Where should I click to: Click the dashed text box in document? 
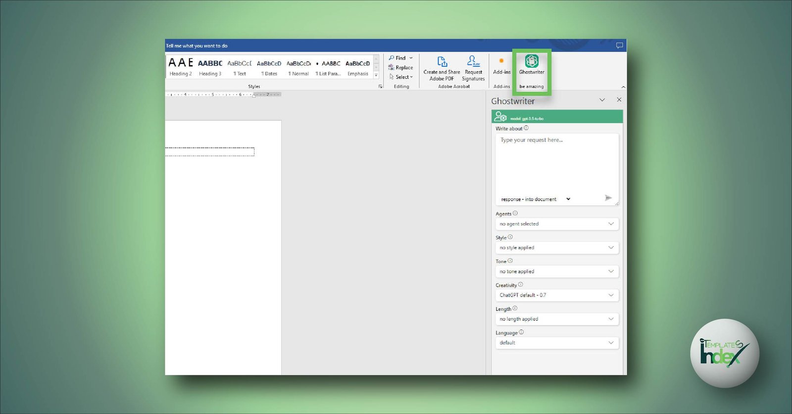point(210,152)
